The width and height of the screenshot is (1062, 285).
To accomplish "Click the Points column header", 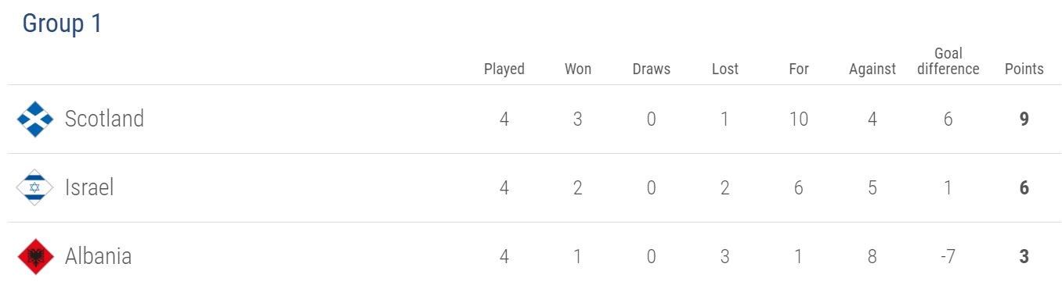I will click(1024, 69).
